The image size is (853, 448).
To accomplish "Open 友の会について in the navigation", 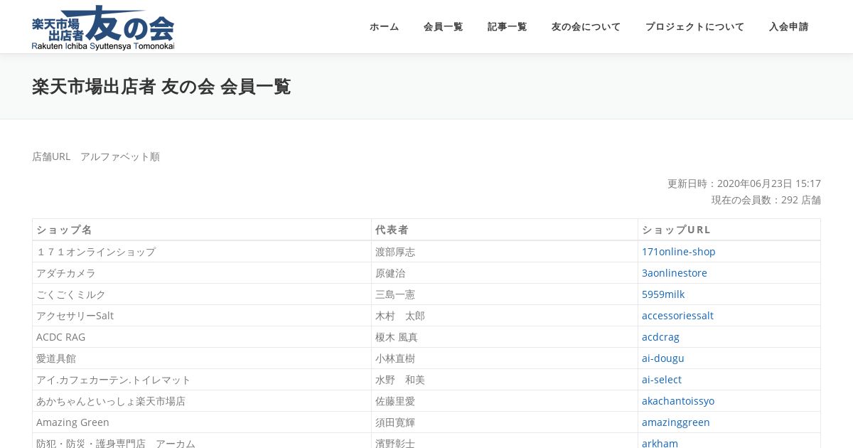I will [x=586, y=27].
